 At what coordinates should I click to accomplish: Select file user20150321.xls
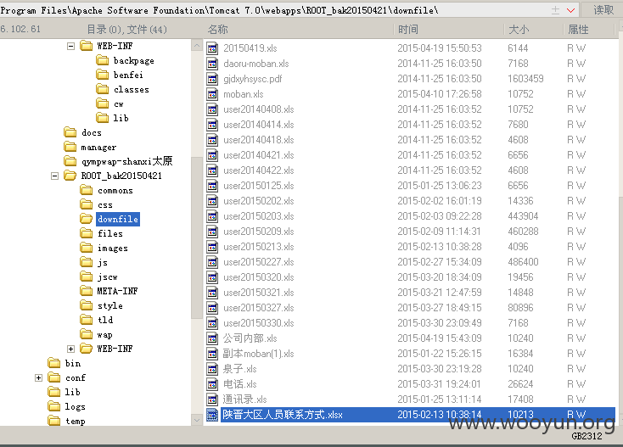(x=259, y=293)
